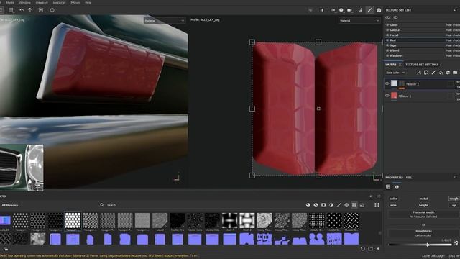This screenshot has height=259, width=460.
Task: Open the Viewport menu
Action: pos(42,2)
